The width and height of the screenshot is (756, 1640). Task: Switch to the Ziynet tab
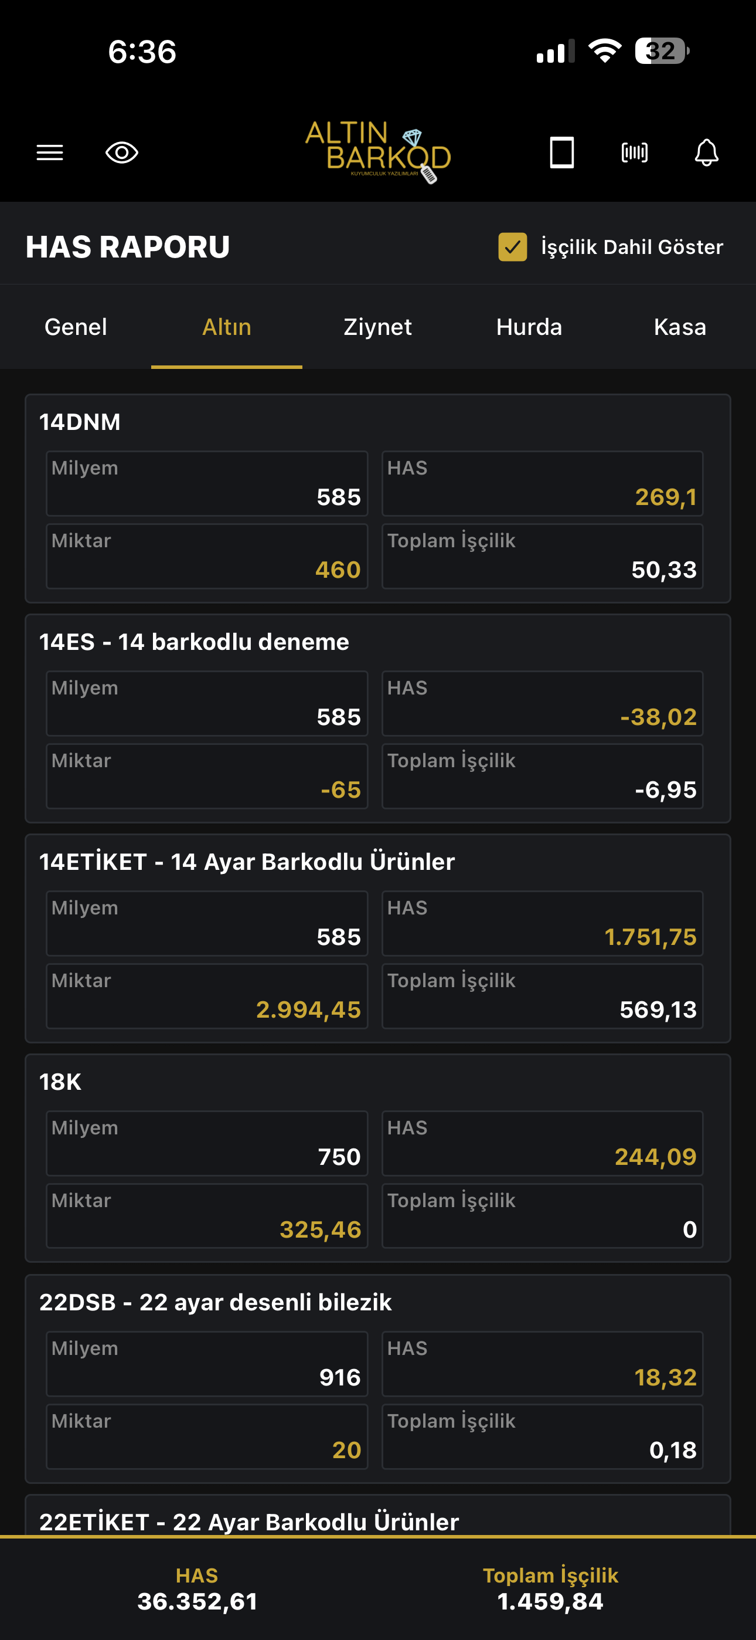(x=378, y=327)
